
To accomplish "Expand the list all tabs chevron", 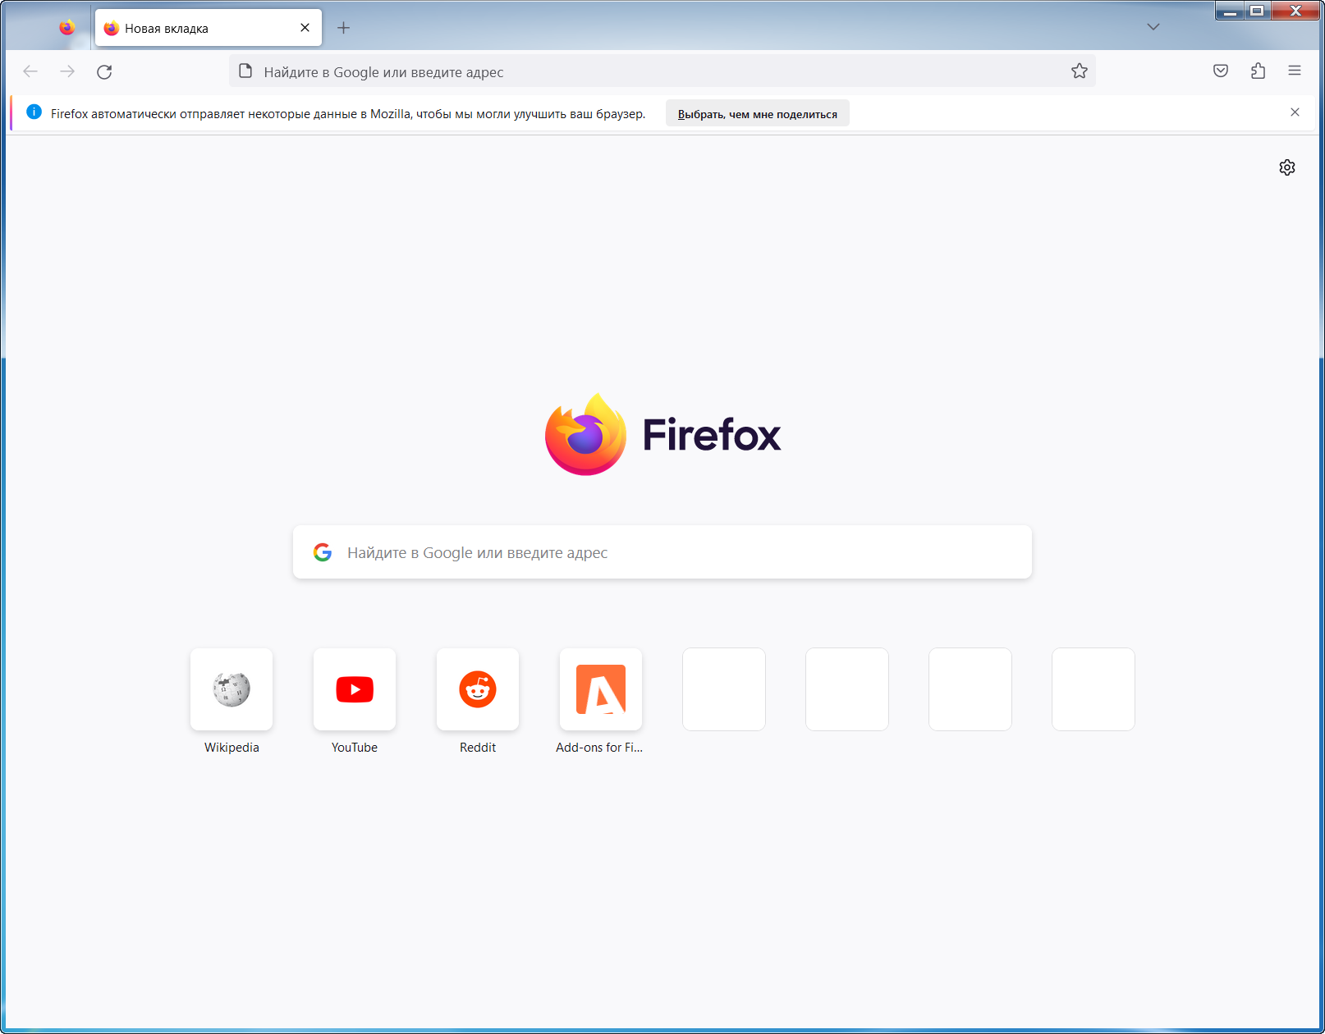I will pyautogui.click(x=1153, y=27).
